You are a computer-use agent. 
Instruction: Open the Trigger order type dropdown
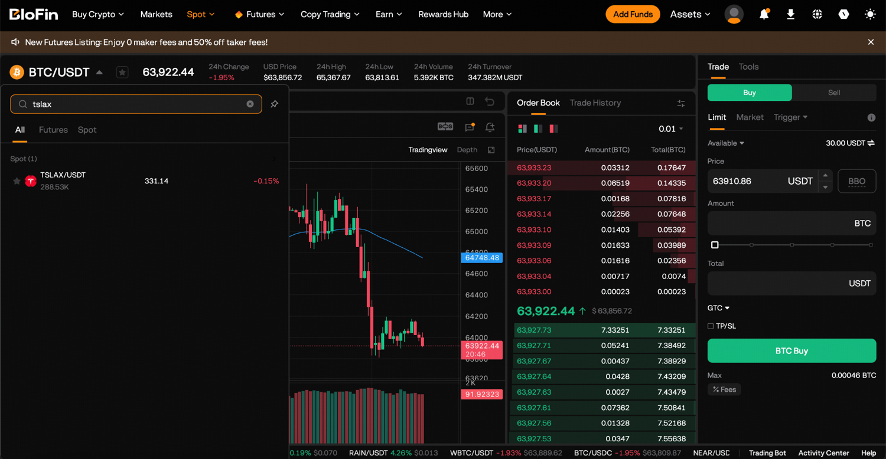790,117
